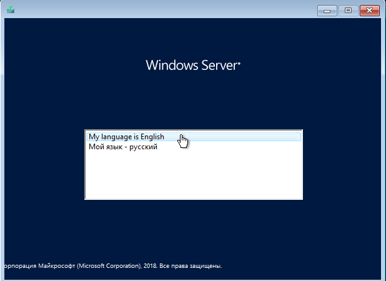Close the Windows Server setup window

[370, 11]
